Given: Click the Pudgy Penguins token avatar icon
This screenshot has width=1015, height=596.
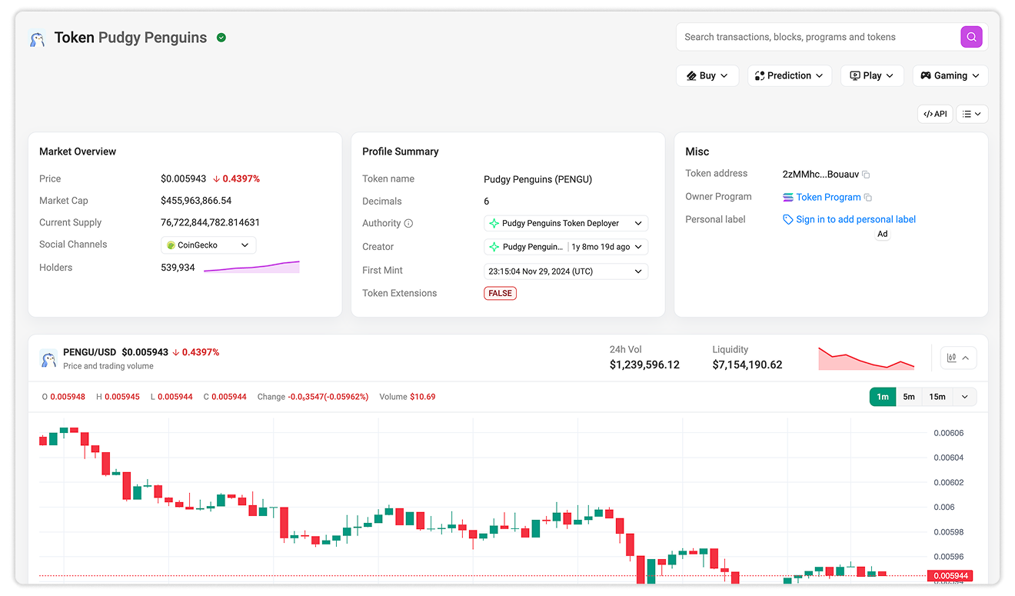Looking at the screenshot, I should click(x=37, y=38).
